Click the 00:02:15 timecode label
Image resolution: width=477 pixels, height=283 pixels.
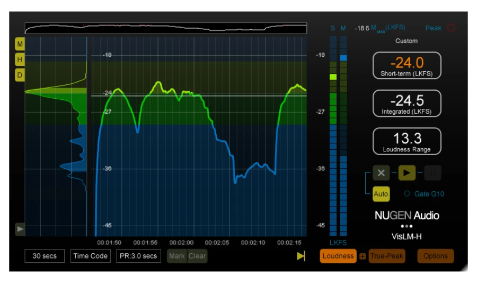pyautogui.click(x=289, y=243)
